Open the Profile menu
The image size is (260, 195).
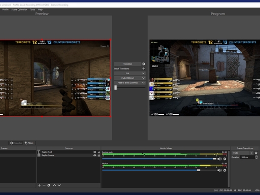5,10
